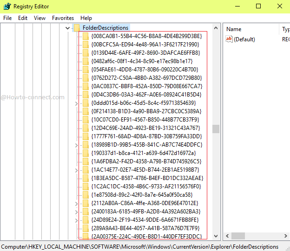The image size is (290, 251).
Task: Open the Help menu
Action: [x=86, y=18]
